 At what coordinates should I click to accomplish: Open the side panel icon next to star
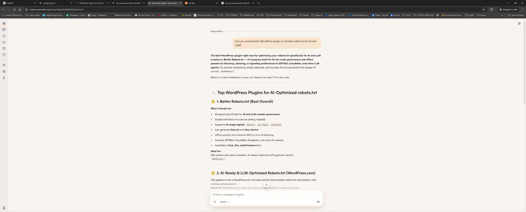[x=491, y=10]
